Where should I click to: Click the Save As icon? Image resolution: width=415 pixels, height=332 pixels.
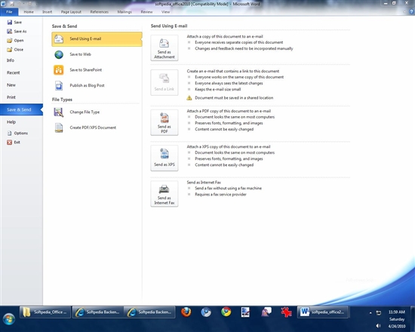[10, 31]
